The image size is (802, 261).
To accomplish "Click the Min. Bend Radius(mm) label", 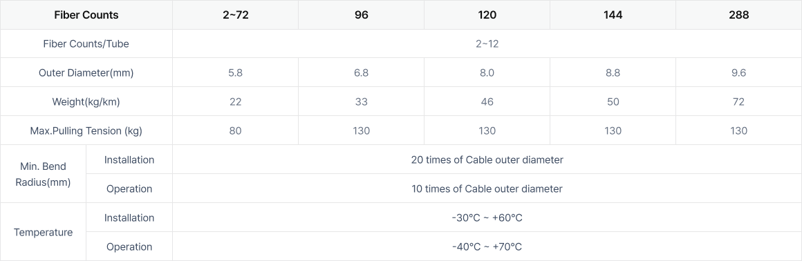I will pyautogui.click(x=43, y=174).
